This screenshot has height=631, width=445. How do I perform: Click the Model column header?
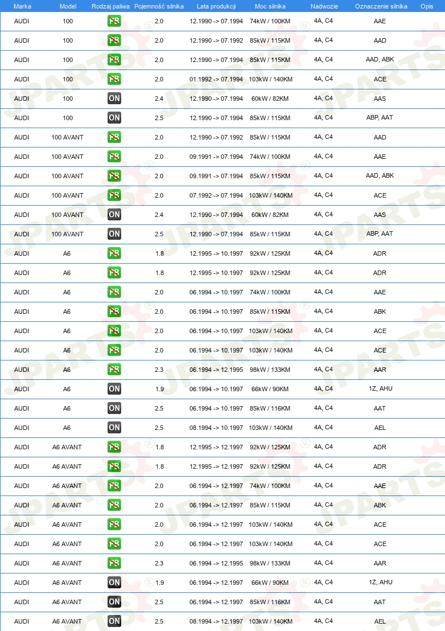tap(68, 6)
